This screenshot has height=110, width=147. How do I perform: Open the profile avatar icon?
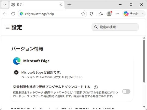tap(109, 14)
